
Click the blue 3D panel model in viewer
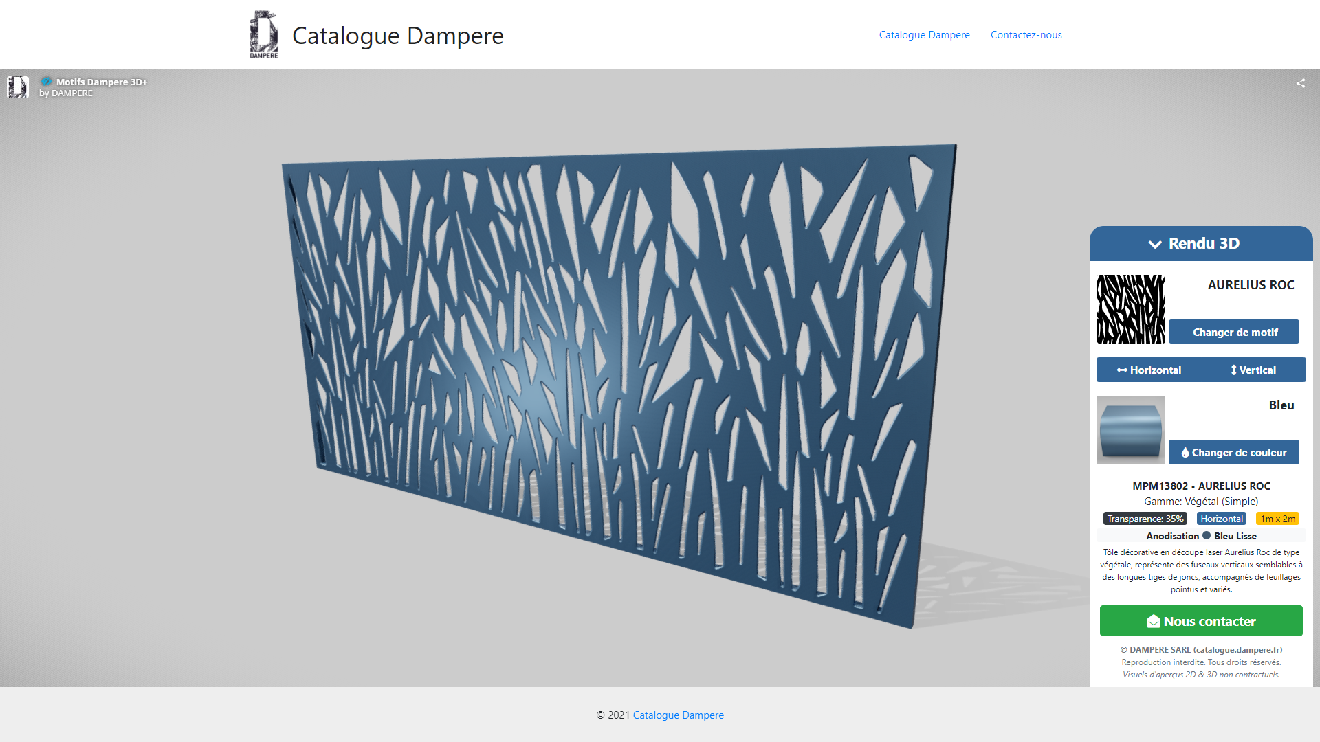pos(619,385)
